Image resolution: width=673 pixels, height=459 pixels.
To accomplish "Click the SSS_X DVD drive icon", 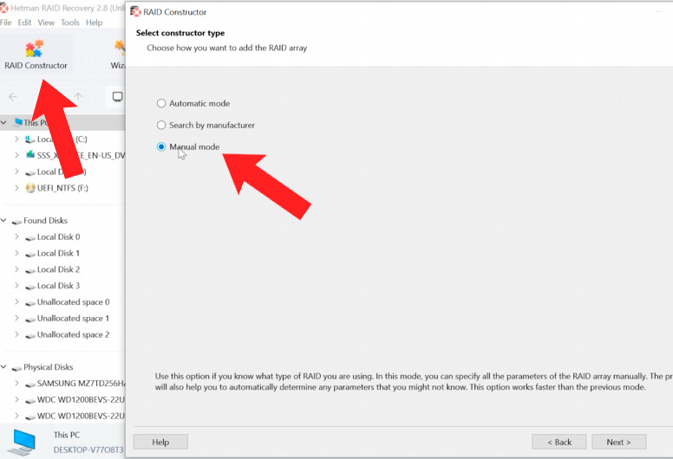I will [30, 155].
